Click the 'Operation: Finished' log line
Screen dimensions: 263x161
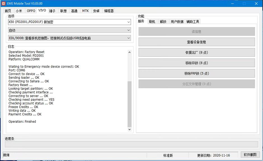coord(22,122)
